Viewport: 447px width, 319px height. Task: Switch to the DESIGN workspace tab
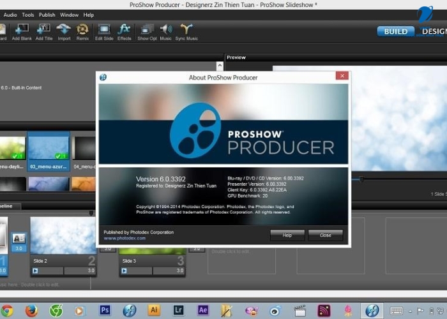click(434, 31)
